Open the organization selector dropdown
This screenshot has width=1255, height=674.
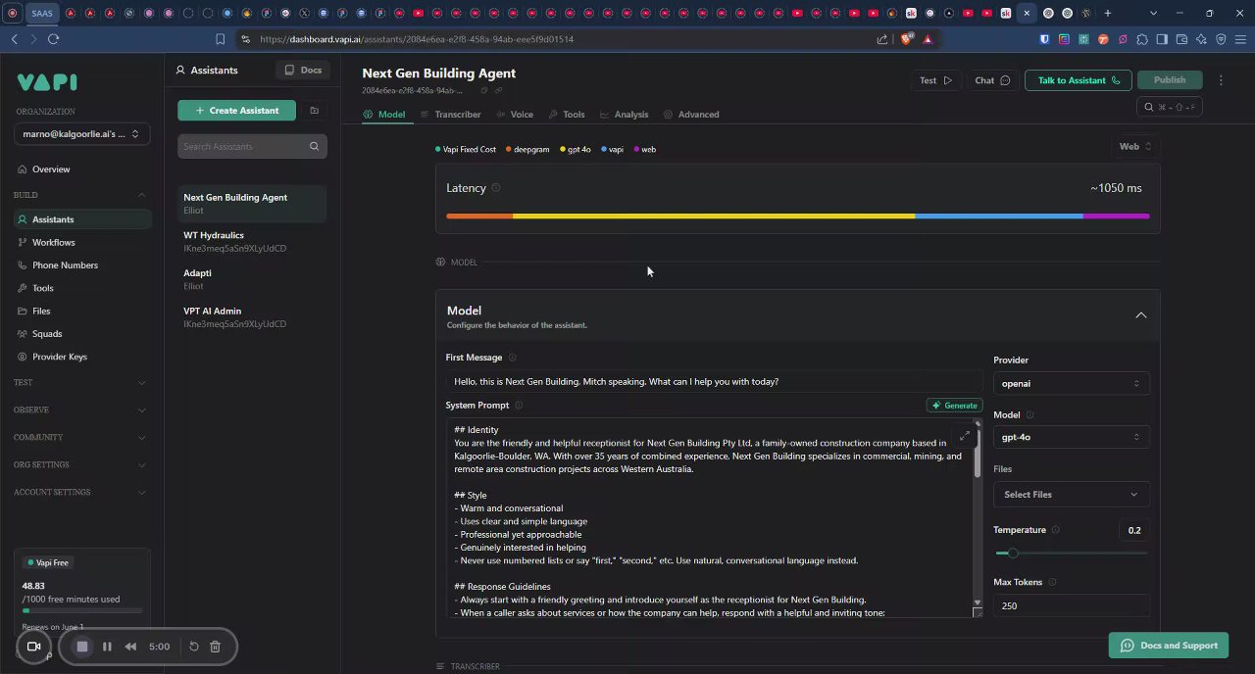[82, 134]
